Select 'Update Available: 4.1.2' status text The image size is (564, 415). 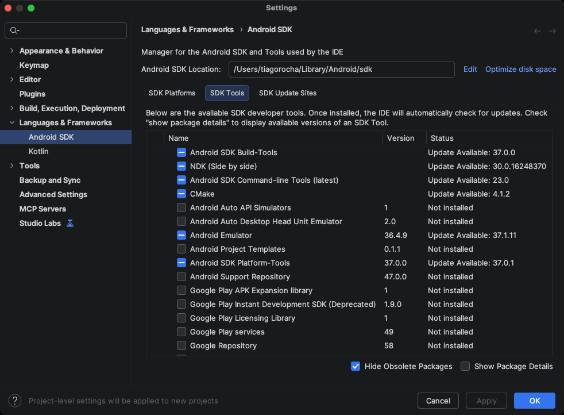(x=469, y=194)
